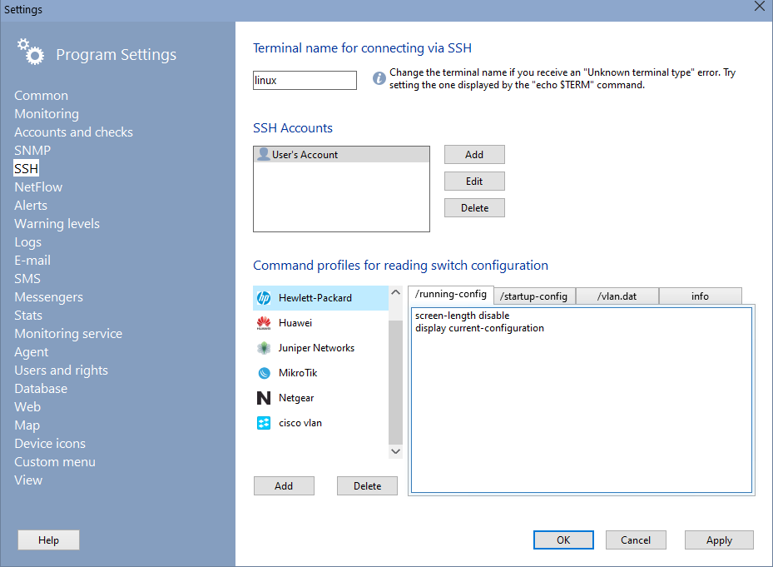Open the /vlan.dat tab
Image resolution: width=773 pixels, height=567 pixels.
click(x=617, y=295)
